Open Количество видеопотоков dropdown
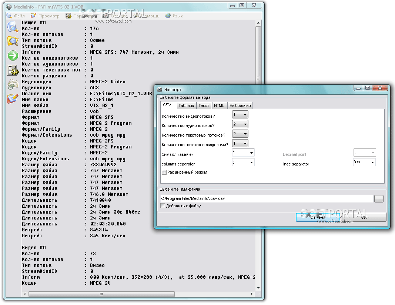The width and height of the screenshot is (395, 305). point(240,115)
